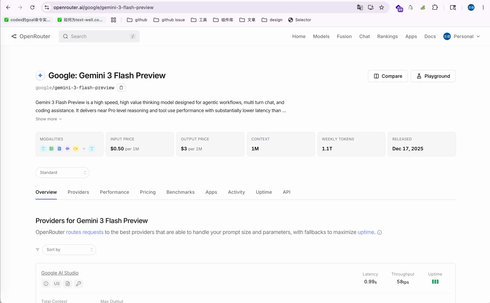The width and height of the screenshot is (490, 303).
Task: Click the green uptime bars indicator
Action: [435, 282]
